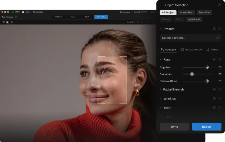225x142 pixels.
Task: Select the RETOUCH tab
Action: [101, 17]
